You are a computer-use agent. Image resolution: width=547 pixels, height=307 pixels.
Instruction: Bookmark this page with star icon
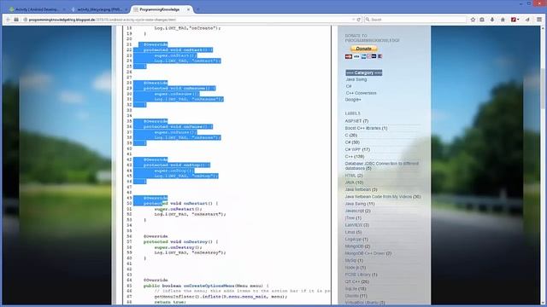coord(473,20)
